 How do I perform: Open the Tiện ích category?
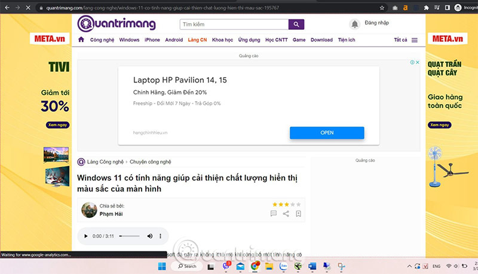(347, 39)
